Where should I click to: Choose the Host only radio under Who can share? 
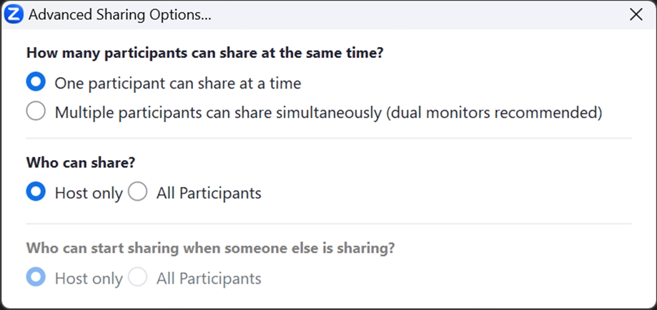36,191
